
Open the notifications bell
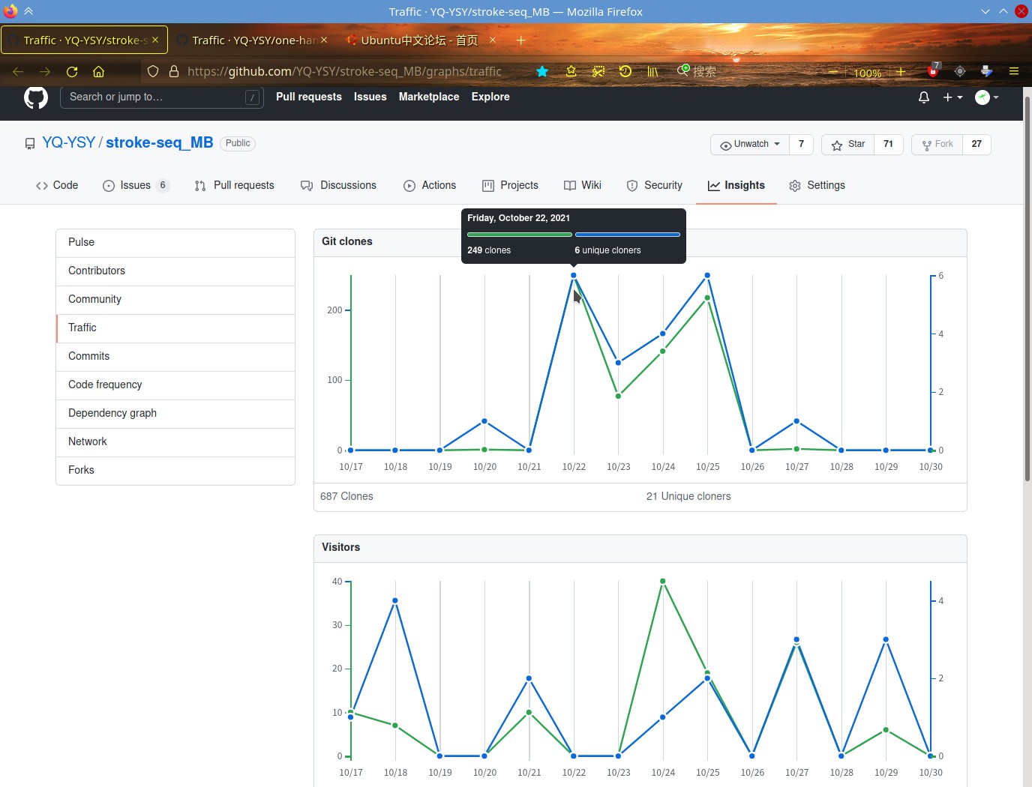click(x=924, y=97)
